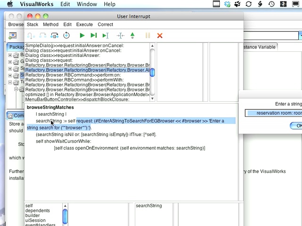
Task: Select RBCommand>>performWith: stack frame
Action: pyautogui.click(x=87, y=80)
